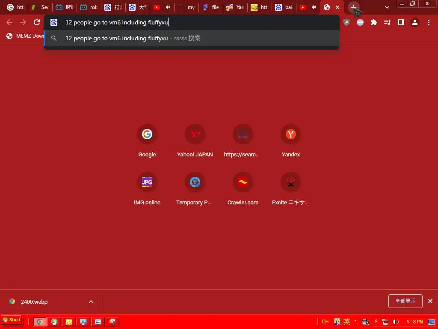Open the profile avatar menu
The width and height of the screenshot is (438, 329).
click(x=415, y=22)
